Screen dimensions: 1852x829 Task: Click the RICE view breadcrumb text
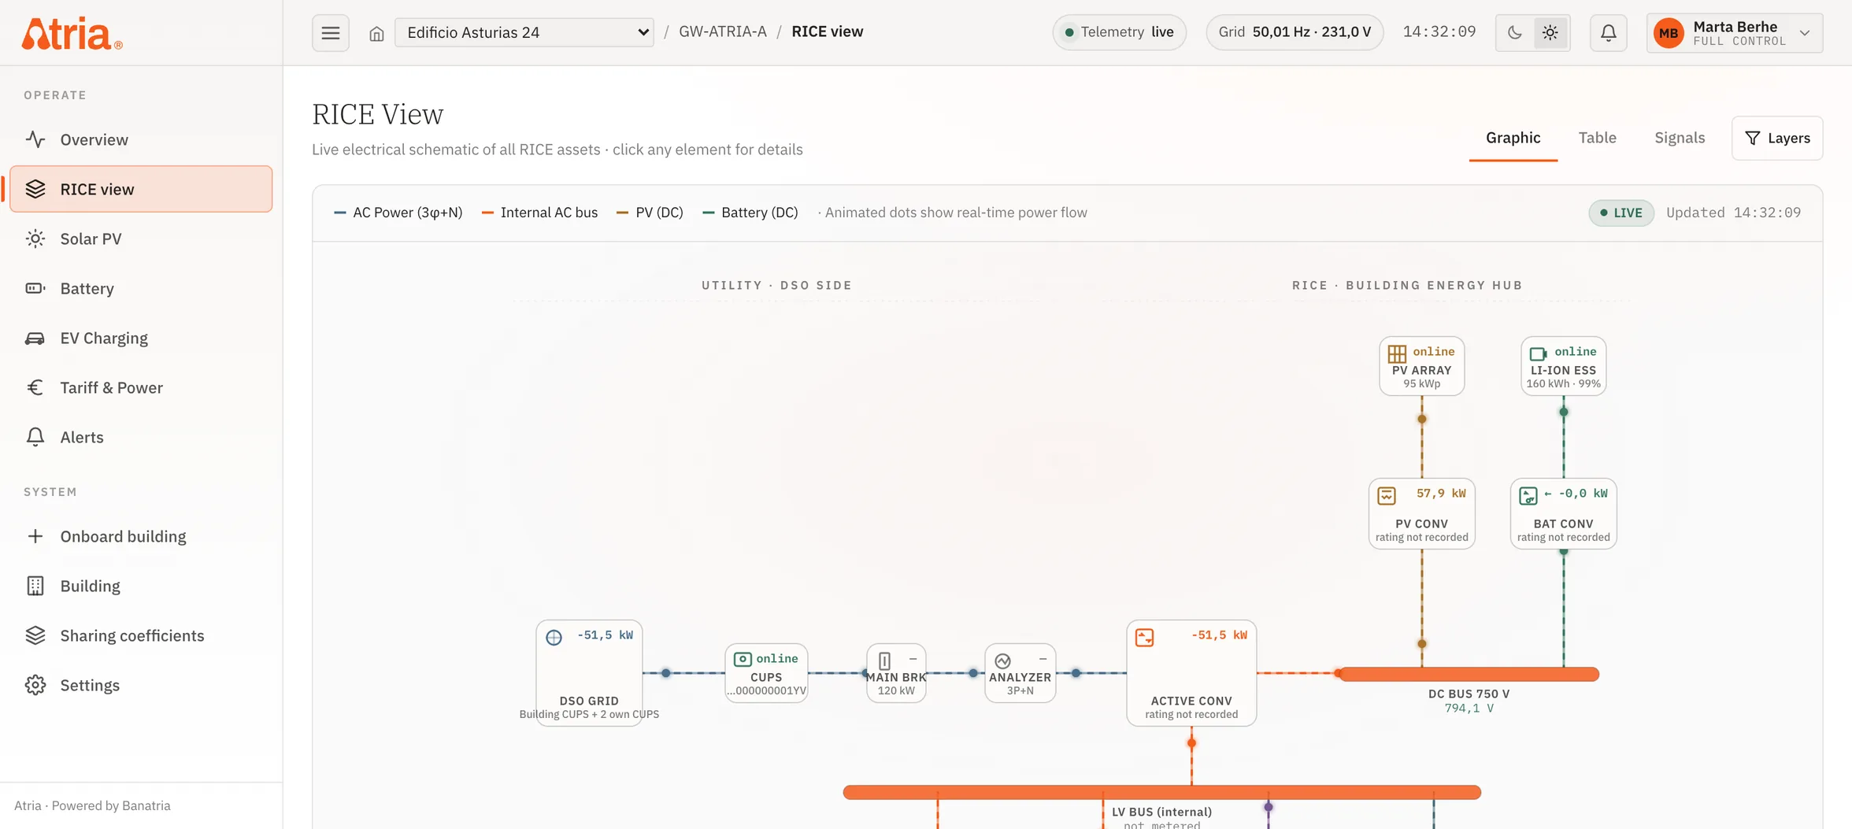point(827,32)
